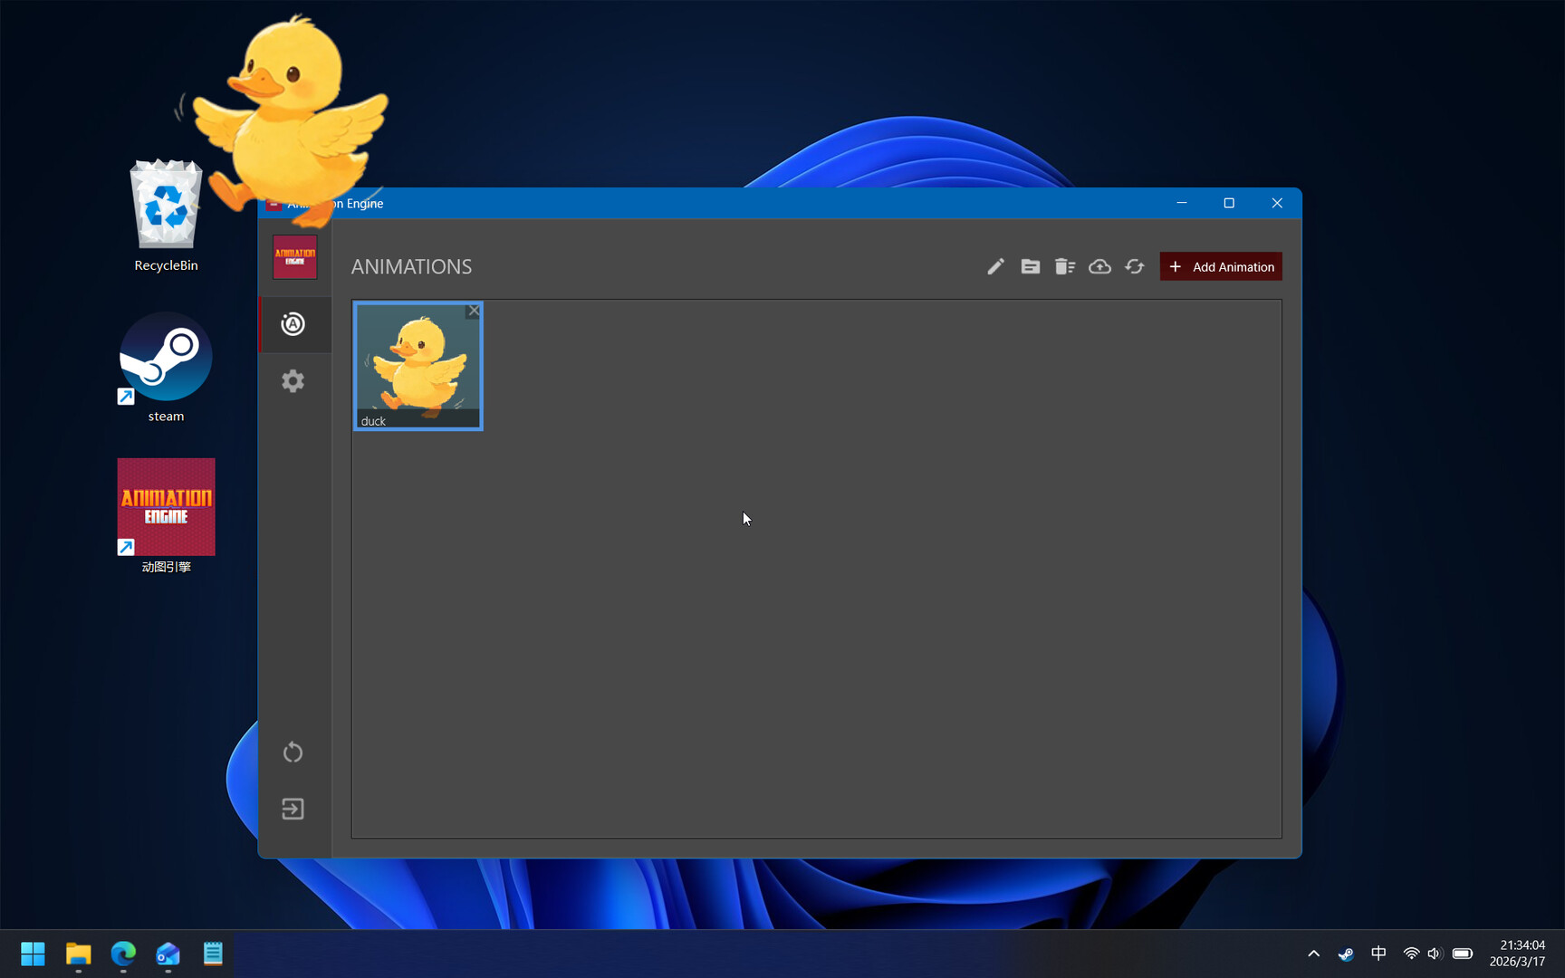Click the batch delete trash icon
Screen dimensions: 1565x978
[x=1064, y=266]
